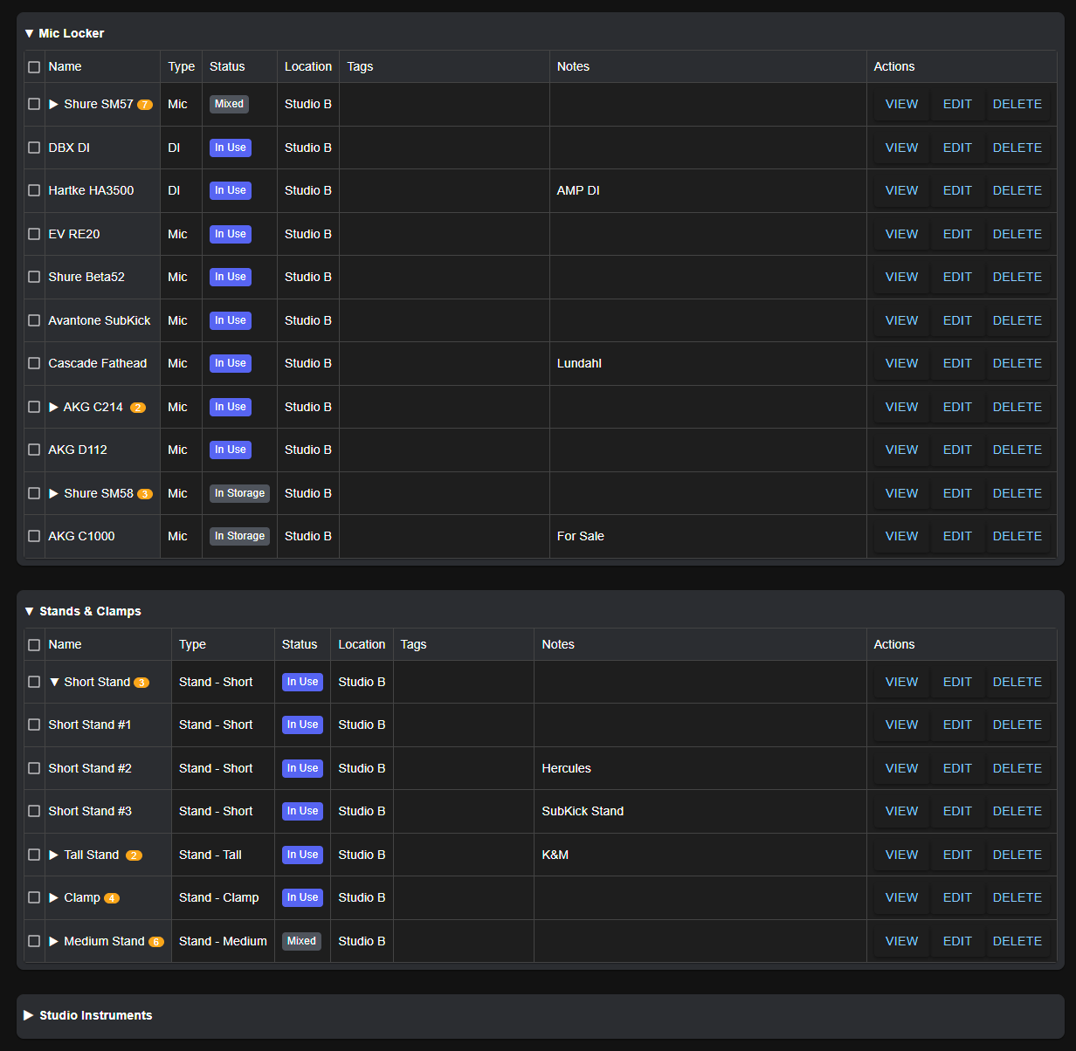Expand the Studio Instruments section

click(x=30, y=1015)
